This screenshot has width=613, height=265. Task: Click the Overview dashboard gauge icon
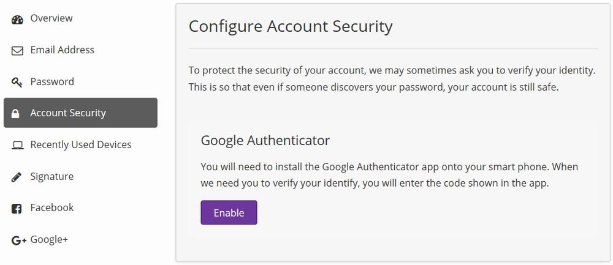coord(17,20)
